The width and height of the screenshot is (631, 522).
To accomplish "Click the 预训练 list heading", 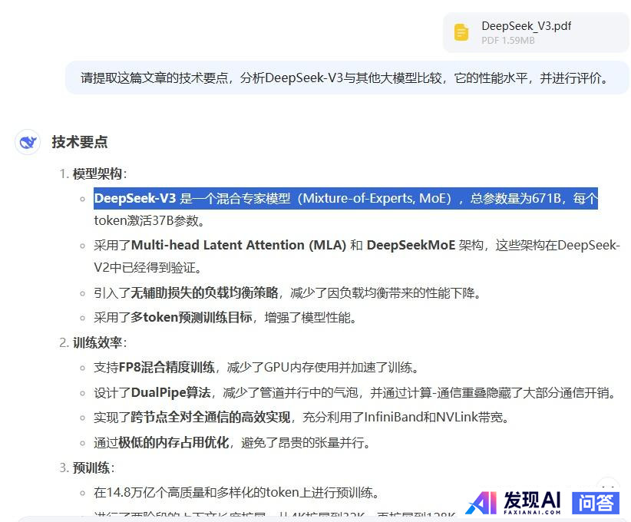I will (x=91, y=467).
